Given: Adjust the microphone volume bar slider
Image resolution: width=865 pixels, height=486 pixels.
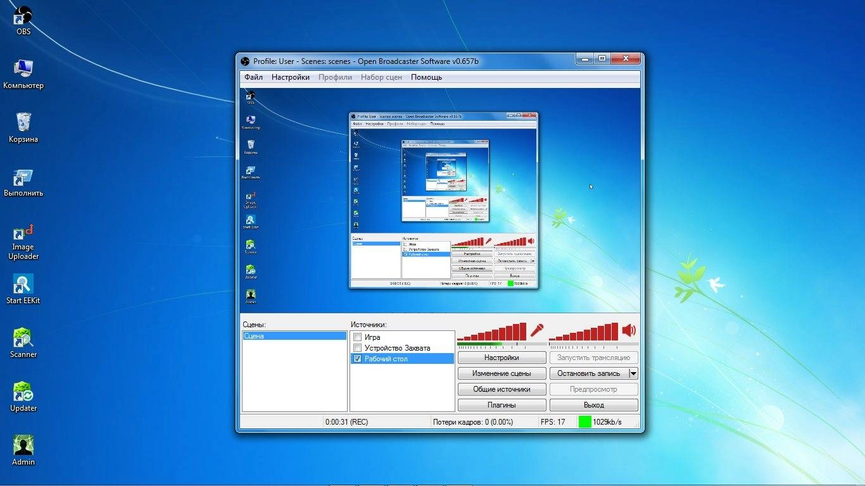Looking at the screenshot, I should (492, 332).
